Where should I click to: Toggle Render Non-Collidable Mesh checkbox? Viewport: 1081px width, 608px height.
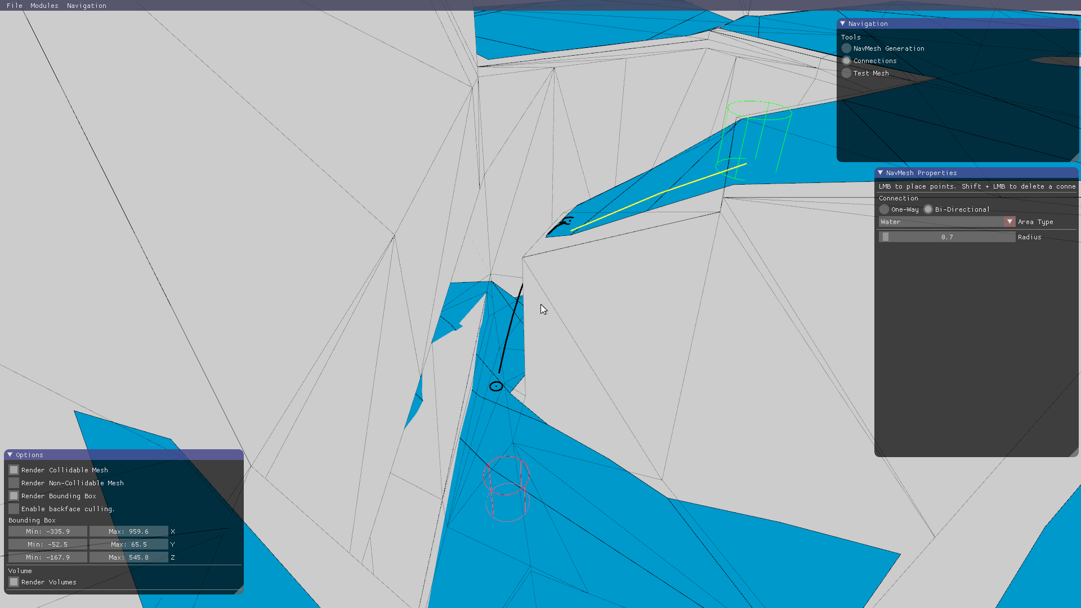coord(14,483)
